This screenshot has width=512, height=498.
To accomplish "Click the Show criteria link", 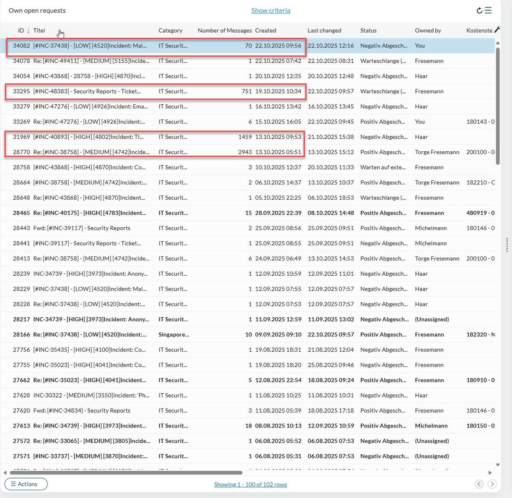I will pos(271,11).
